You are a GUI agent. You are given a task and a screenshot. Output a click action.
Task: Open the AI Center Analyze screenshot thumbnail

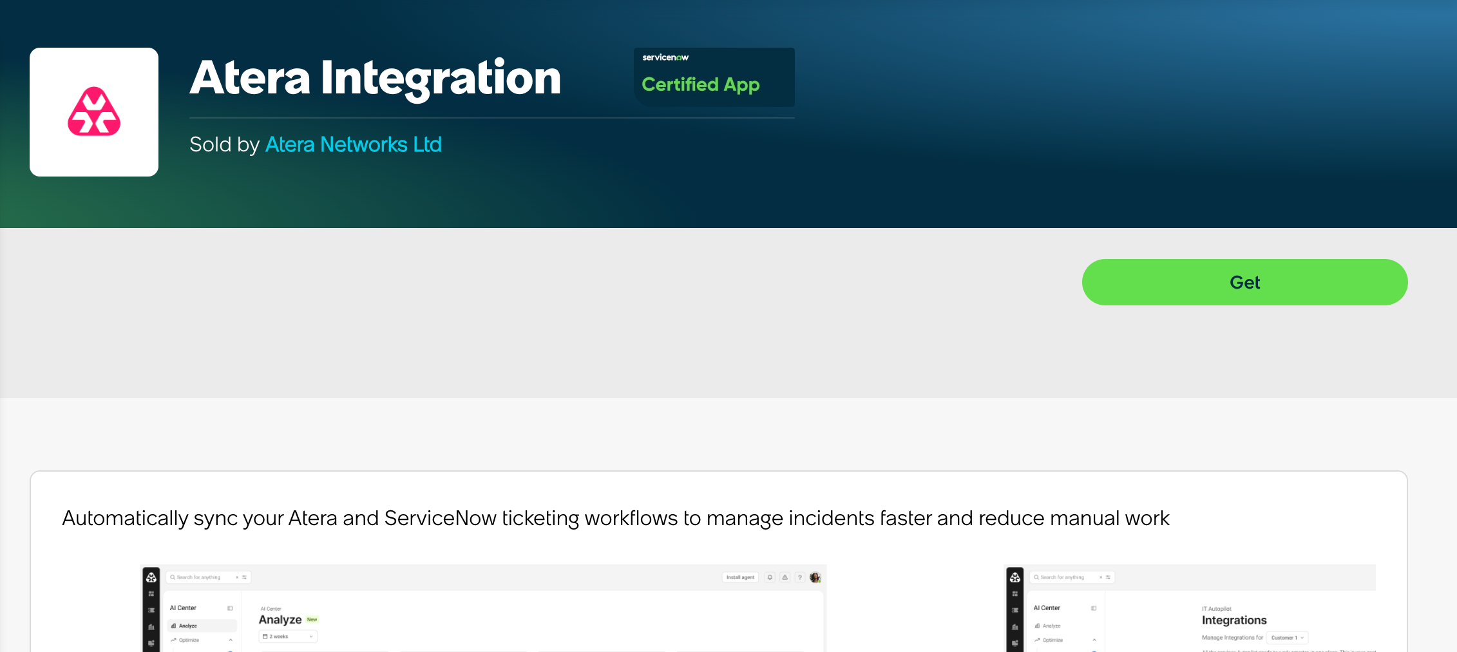[483, 608]
